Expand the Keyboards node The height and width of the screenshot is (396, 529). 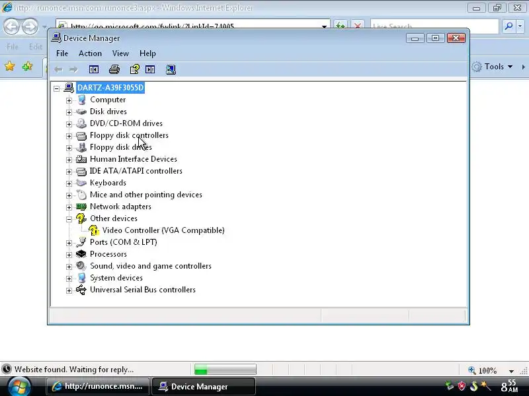pyautogui.click(x=69, y=183)
